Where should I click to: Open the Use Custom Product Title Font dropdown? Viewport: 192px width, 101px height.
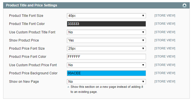click(x=106, y=32)
